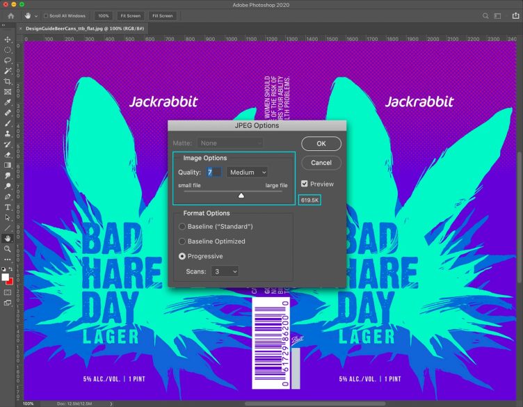The width and height of the screenshot is (523, 407).
Task: Click the vertical scrollbar on right
Action: pyautogui.click(x=520, y=217)
